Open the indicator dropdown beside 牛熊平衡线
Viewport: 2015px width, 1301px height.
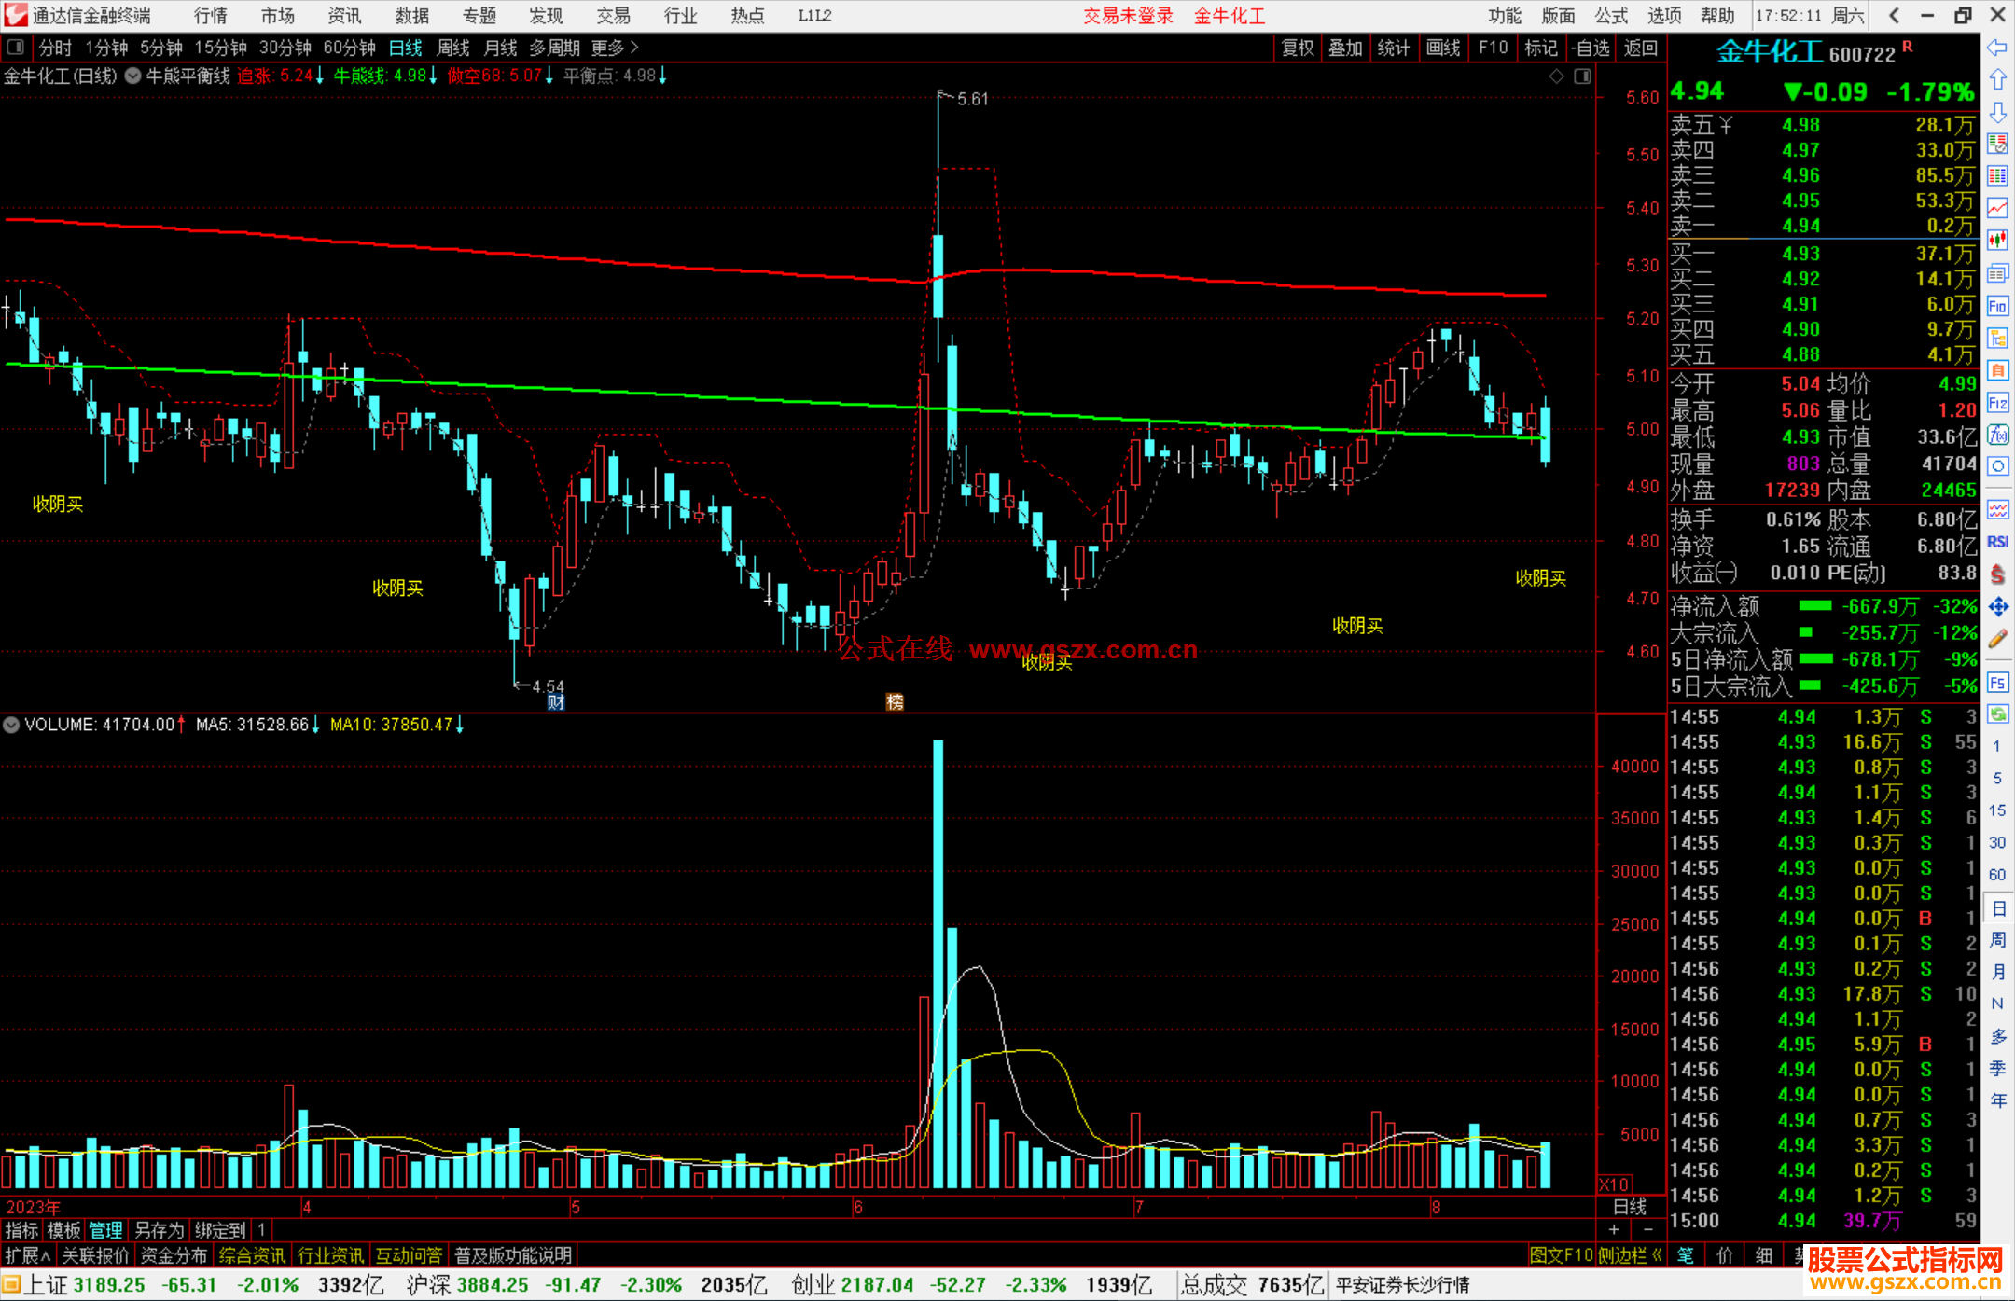coord(133,76)
